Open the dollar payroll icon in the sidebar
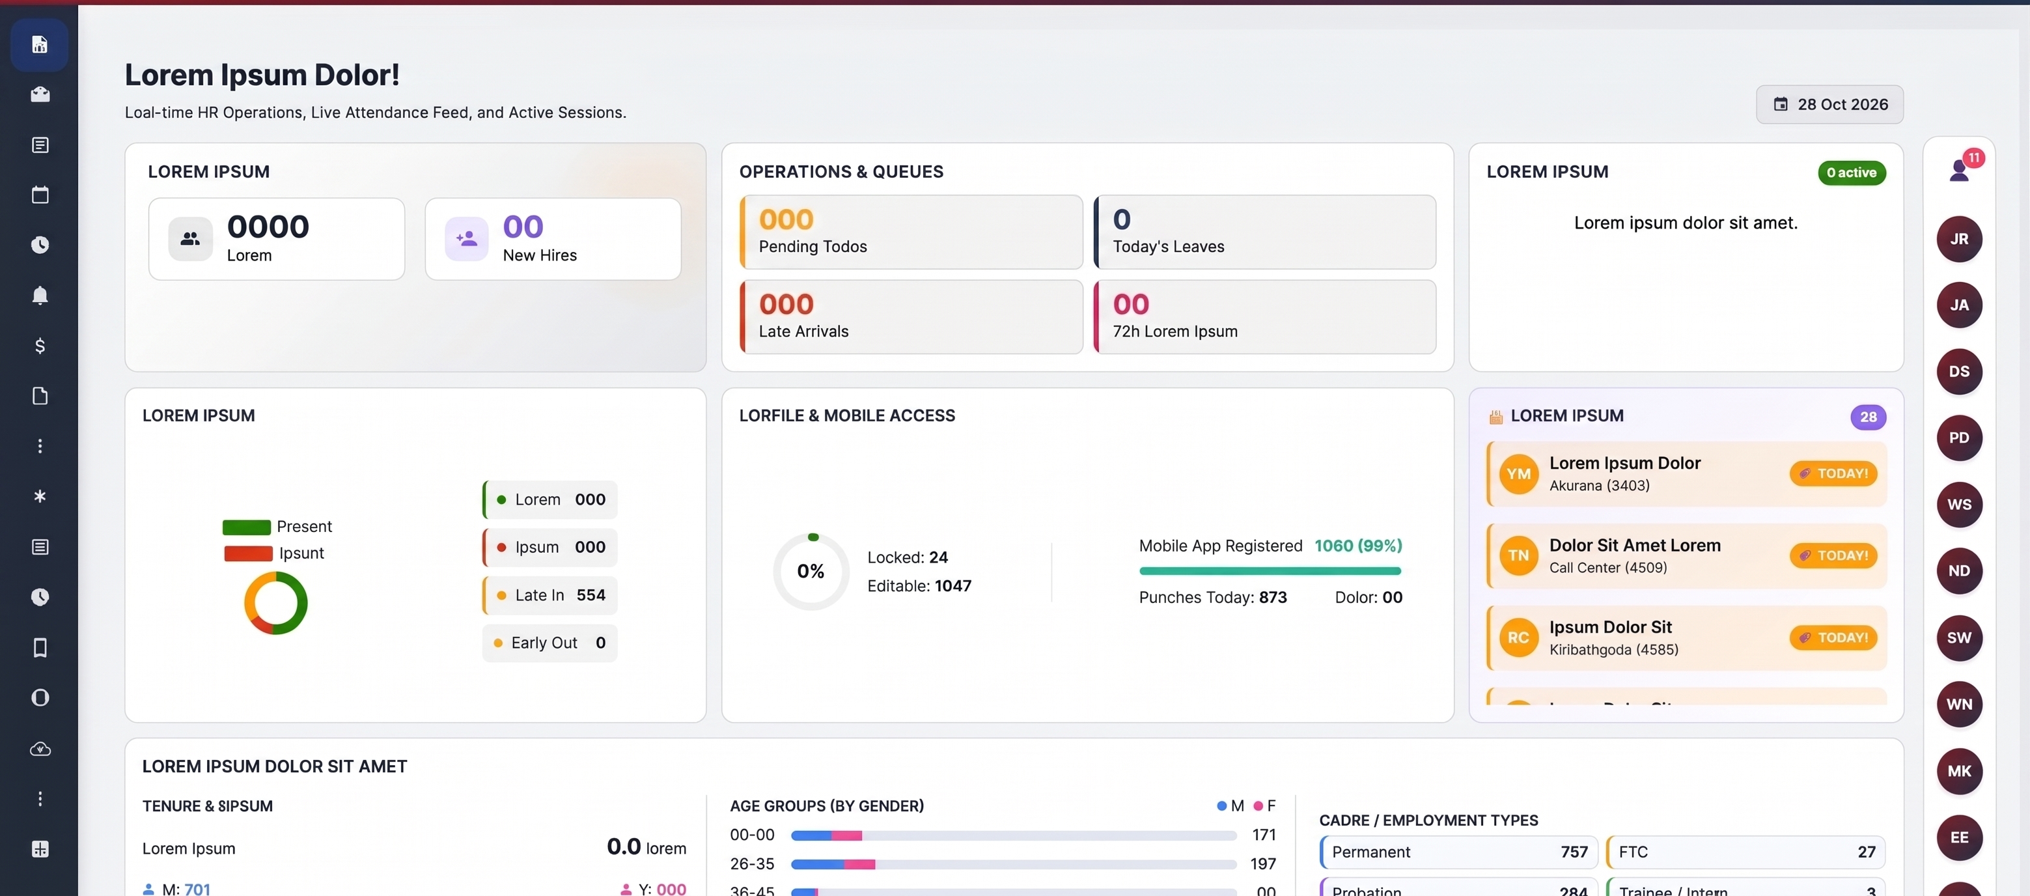 [40, 346]
